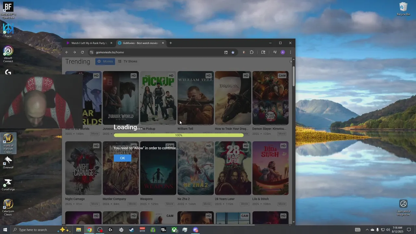The height and width of the screenshot is (234, 416).
Task: Click the 'Night Carnage' title link
Action: [x=75, y=199]
